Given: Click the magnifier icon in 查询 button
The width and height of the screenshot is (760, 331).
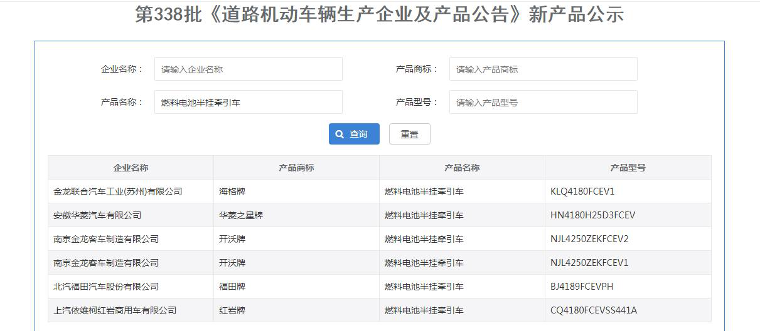Looking at the screenshot, I should pyautogui.click(x=340, y=134).
